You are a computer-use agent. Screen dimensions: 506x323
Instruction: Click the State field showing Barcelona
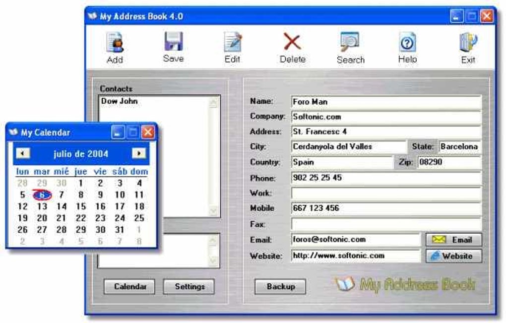click(x=460, y=146)
